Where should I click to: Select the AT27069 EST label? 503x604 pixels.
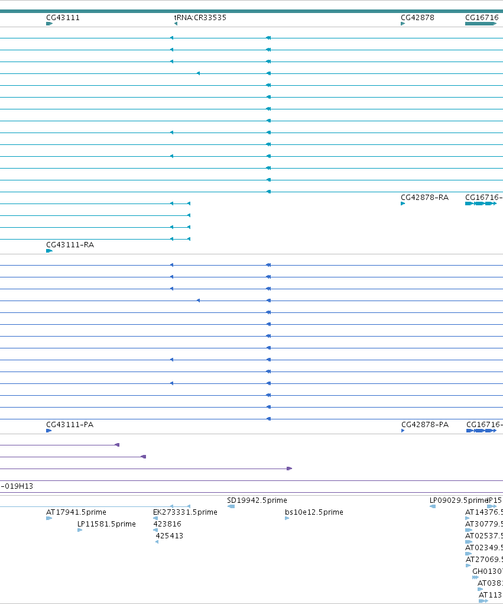(484, 559)
